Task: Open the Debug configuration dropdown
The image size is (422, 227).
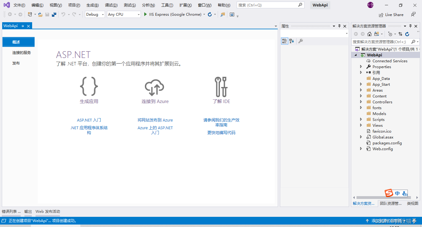Action: click(95, 14)
